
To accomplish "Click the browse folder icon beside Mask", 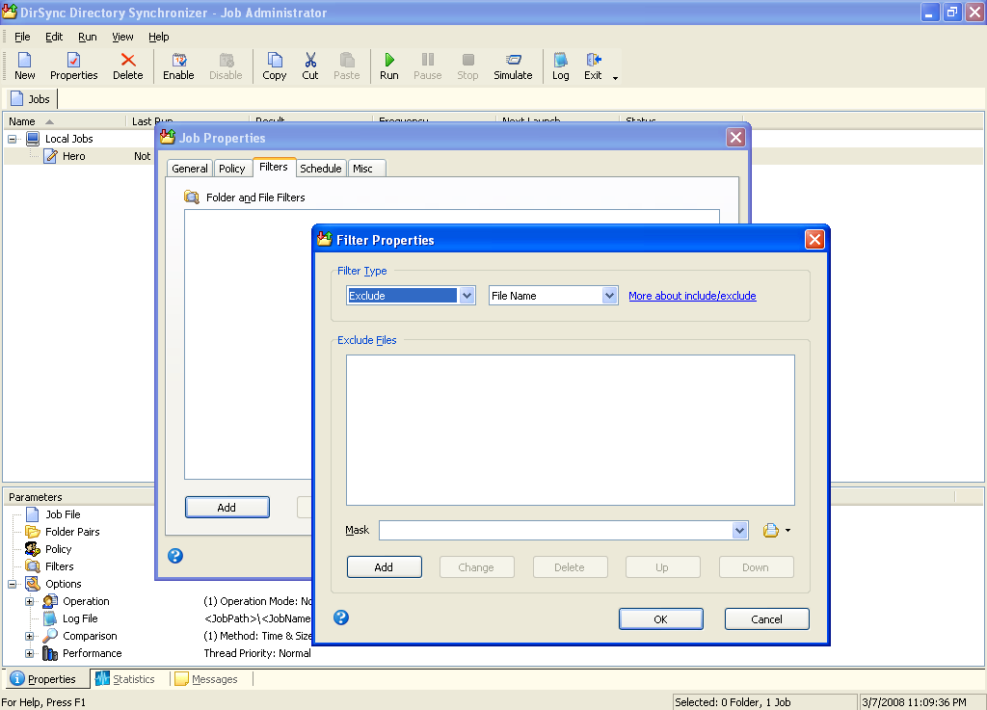I will coord(770,531).
